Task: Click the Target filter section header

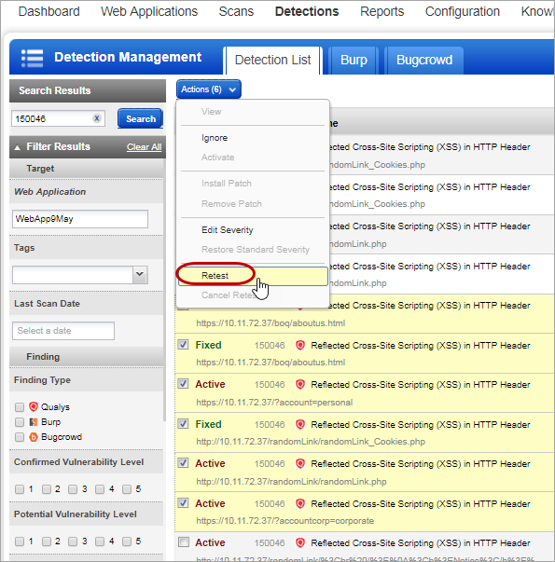Action: [86, 169]
